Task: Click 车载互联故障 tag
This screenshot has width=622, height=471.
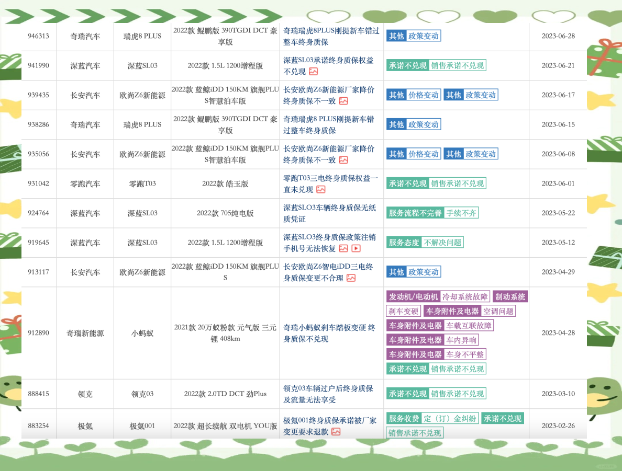Action: click(x=469, y=326)
